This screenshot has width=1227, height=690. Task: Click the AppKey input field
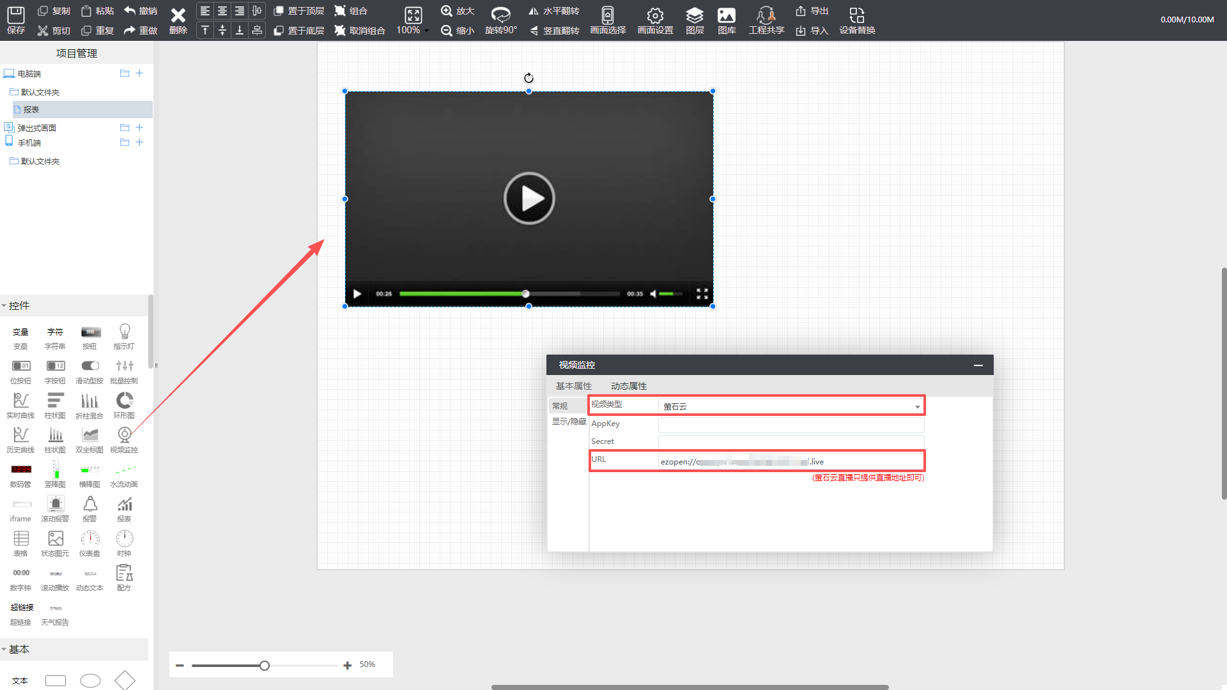coord(791,424)
